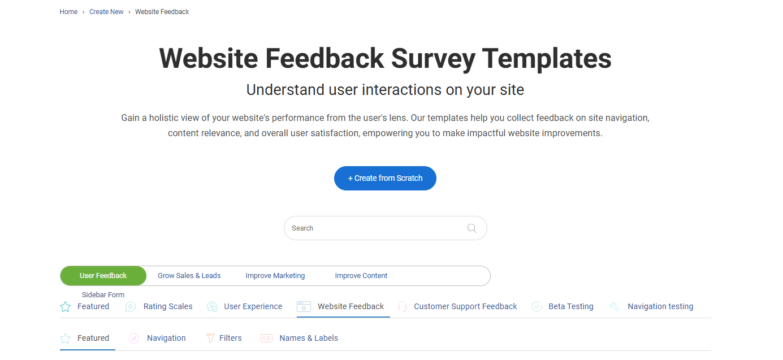This screenshot has height=360, width=783.
Task: Select the User Feedback tab
Action: tap(103, 275)
